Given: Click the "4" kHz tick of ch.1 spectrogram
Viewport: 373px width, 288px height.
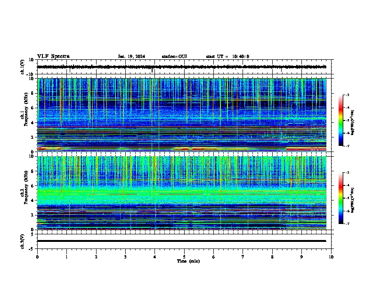Looking at the screenshot, I should 33,123.
